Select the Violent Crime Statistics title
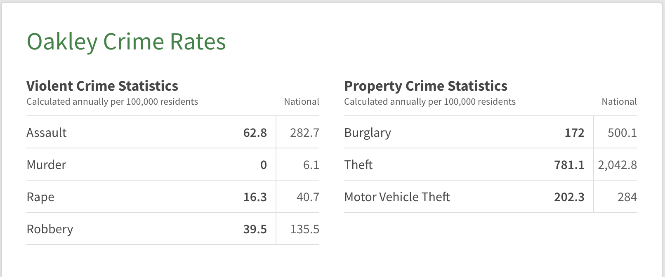This screenshot has width=665, height=277. click(102, 86)
